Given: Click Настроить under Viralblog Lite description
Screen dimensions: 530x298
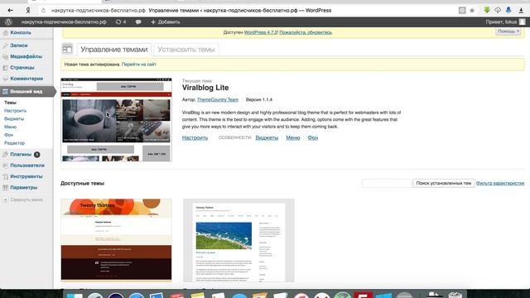Looking at the screenshot, I should 195,138.
